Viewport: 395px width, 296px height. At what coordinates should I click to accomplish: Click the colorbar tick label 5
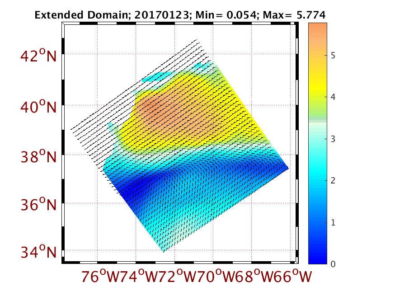tap(333, 56)
